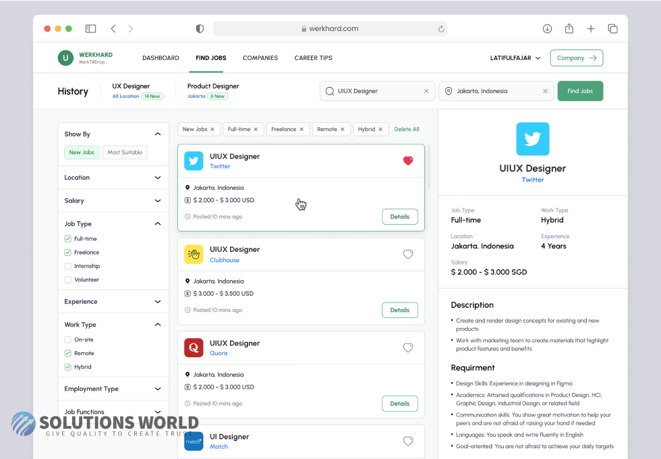This screenshot has width=661, height=459.
Task: Select the Product Designer history entry
Action: pyautogui.click(x=213, y=90)
